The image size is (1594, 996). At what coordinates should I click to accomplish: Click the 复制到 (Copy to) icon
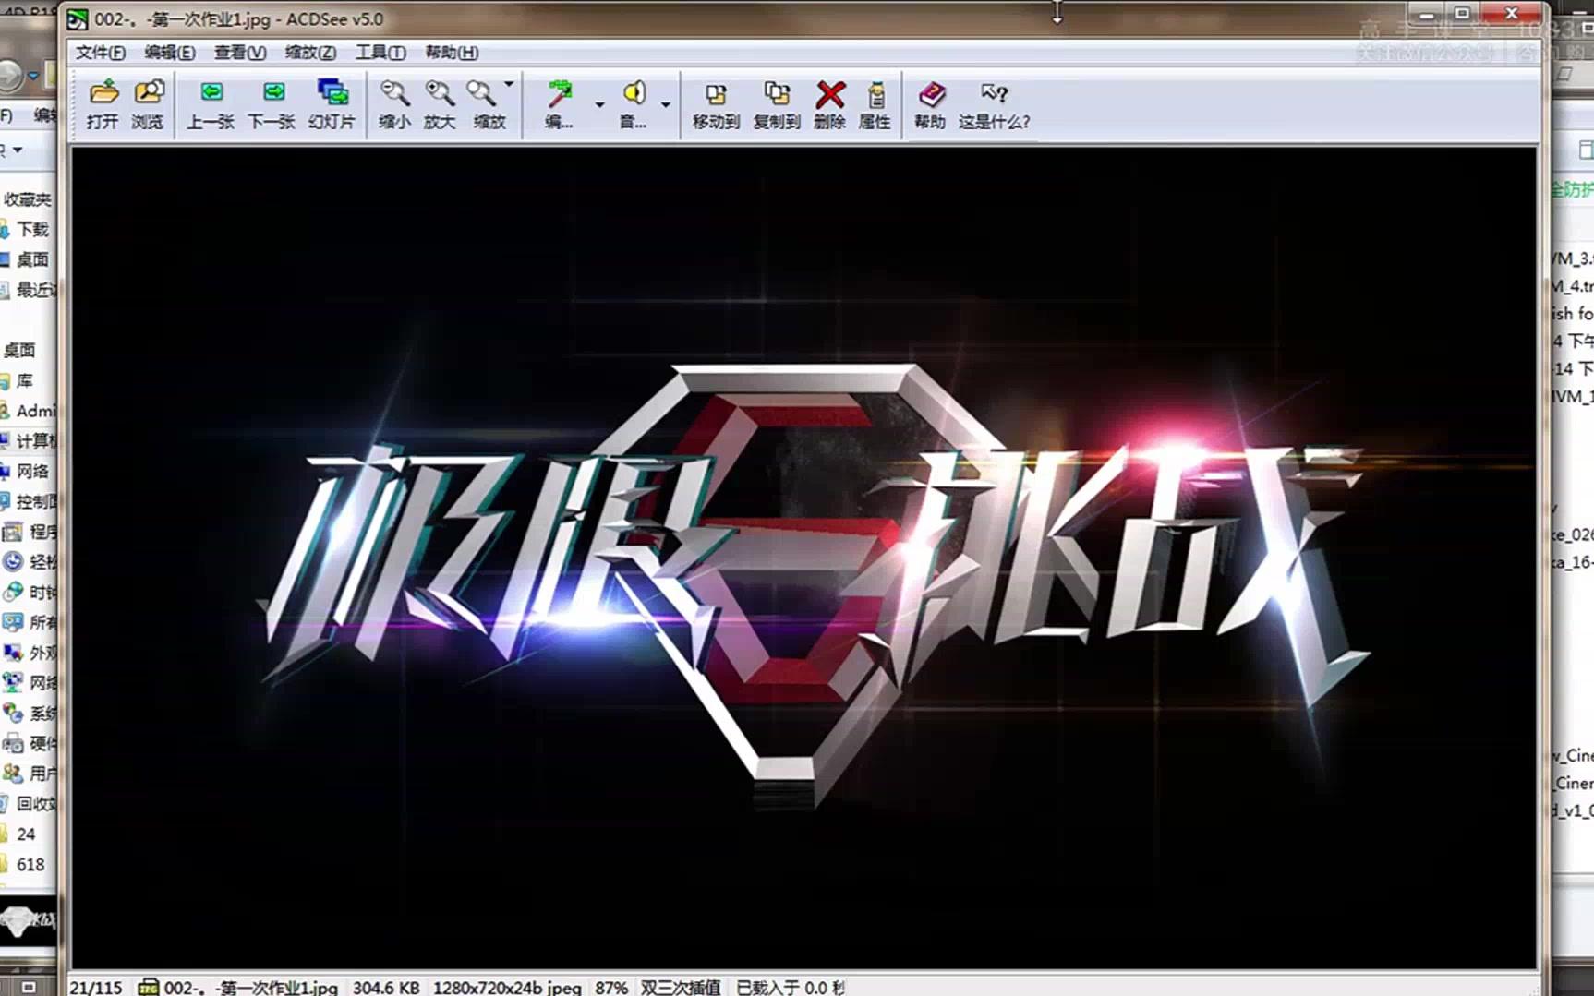777,93
